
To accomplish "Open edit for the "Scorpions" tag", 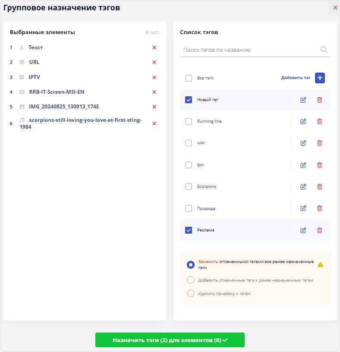I will 303,187.
